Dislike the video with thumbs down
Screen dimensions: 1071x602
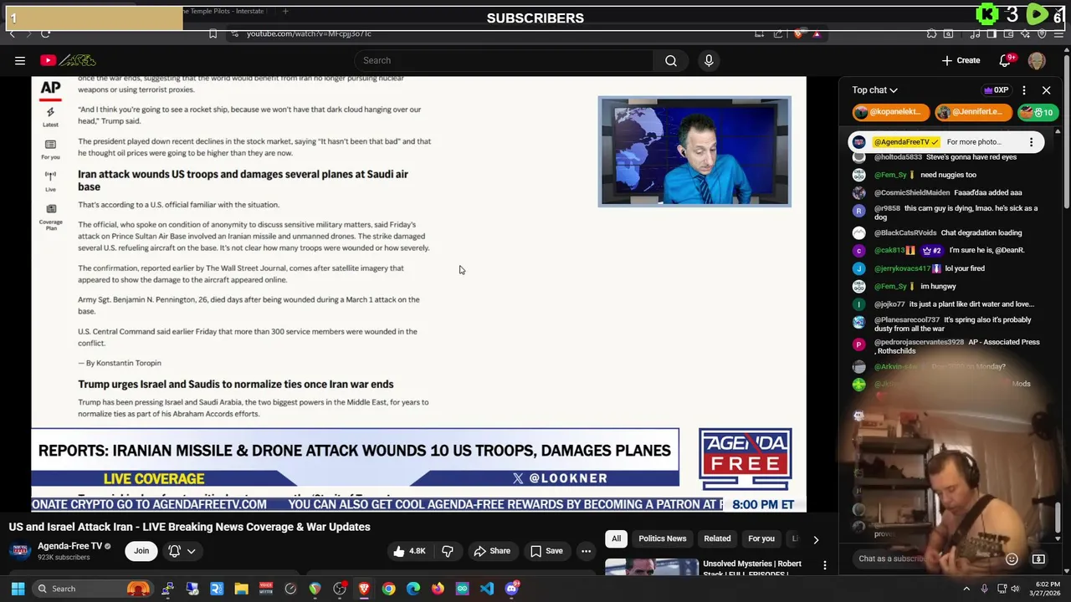pyautogui.click(x=448, y=551)
